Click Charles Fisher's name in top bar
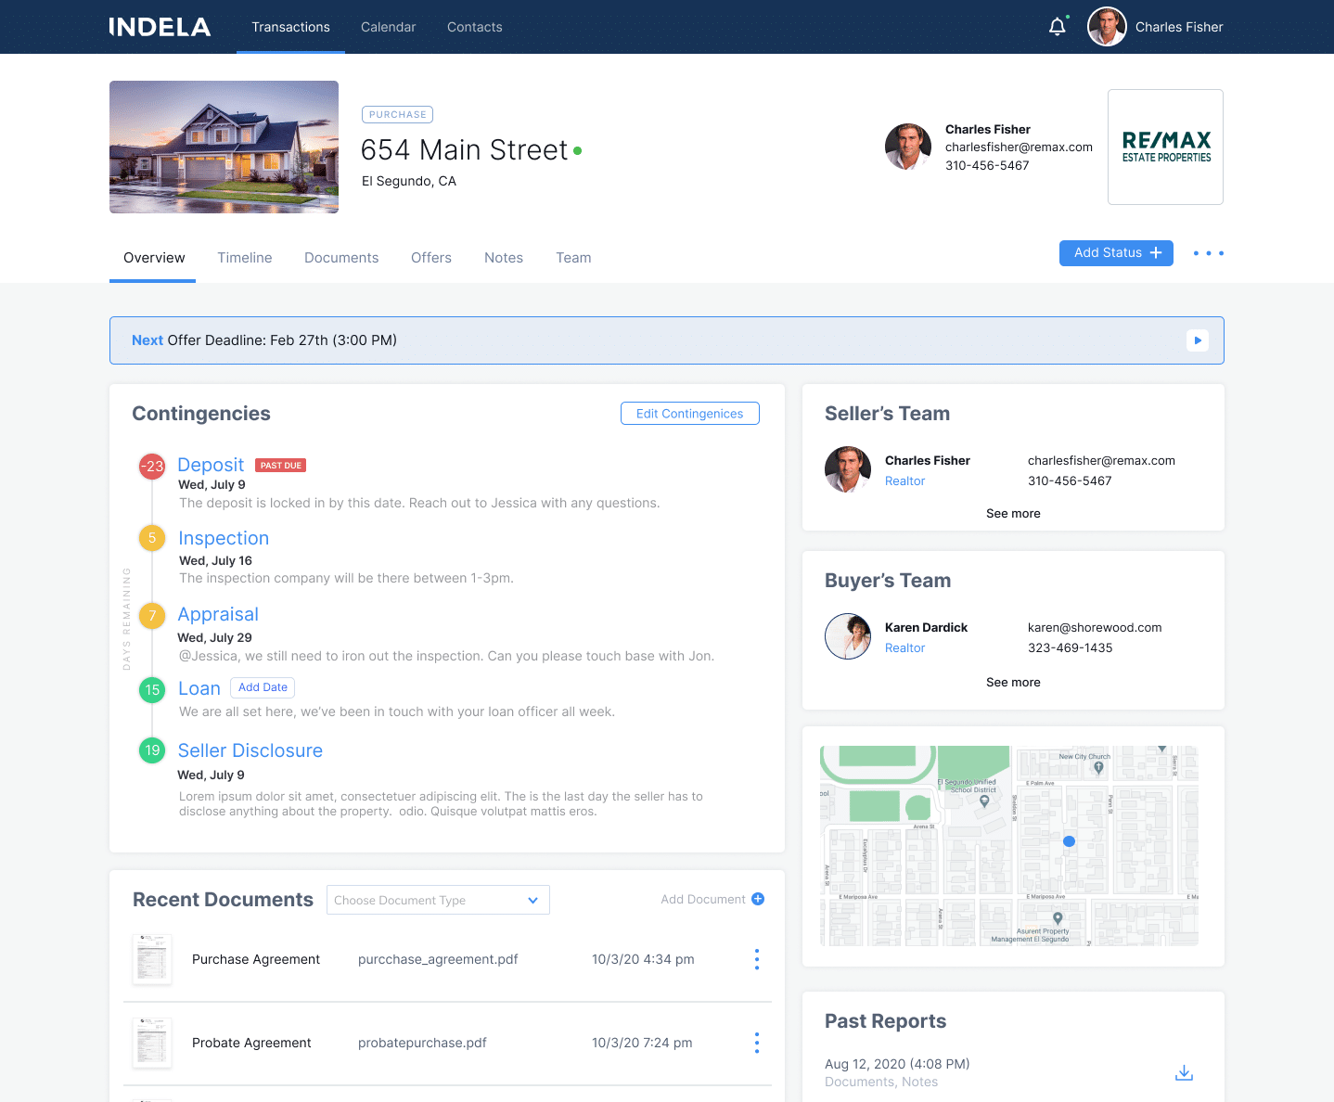The image size is (1334, 1102). coord(1179,27)
